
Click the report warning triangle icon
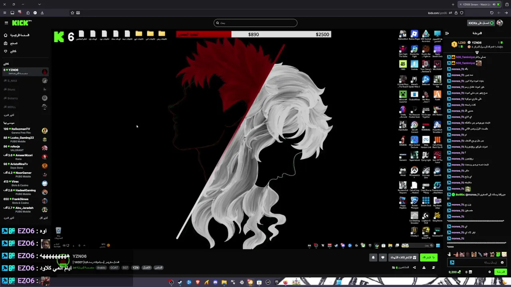(x=424, y=267)
